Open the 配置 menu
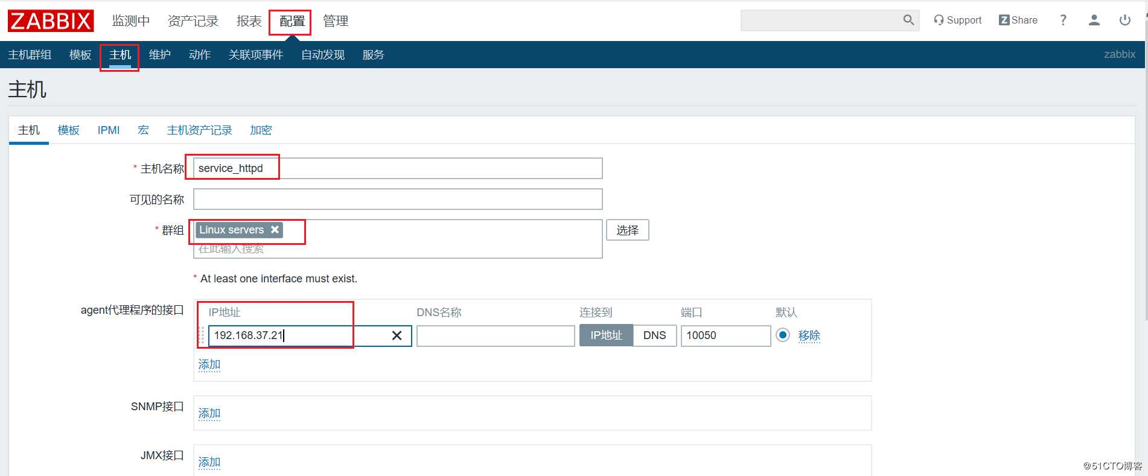 pos(292,21)
